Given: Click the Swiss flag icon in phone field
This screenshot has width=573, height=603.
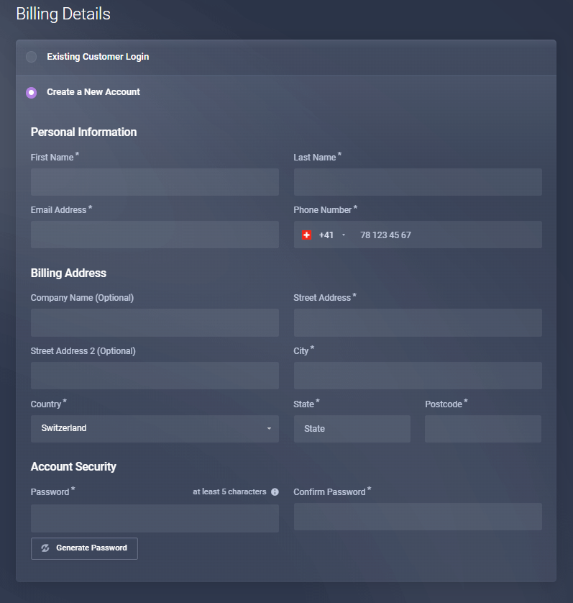Looking at the screenshot, I should (x=307, y=235).
